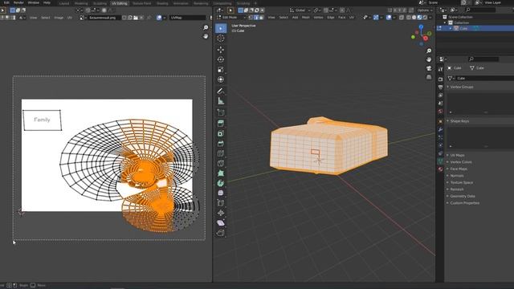Toggle X-ray display in 3D viewport
The height and width of the screenshot is (289, 514).
[x=402, y=18]
